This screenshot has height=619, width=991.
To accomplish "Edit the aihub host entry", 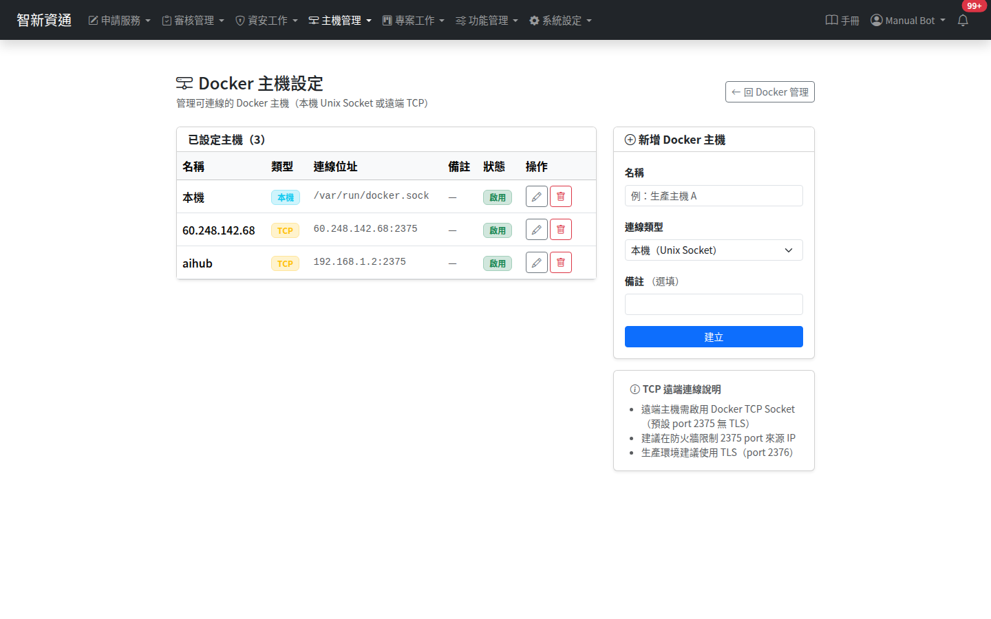I will [x=537, y=263].
